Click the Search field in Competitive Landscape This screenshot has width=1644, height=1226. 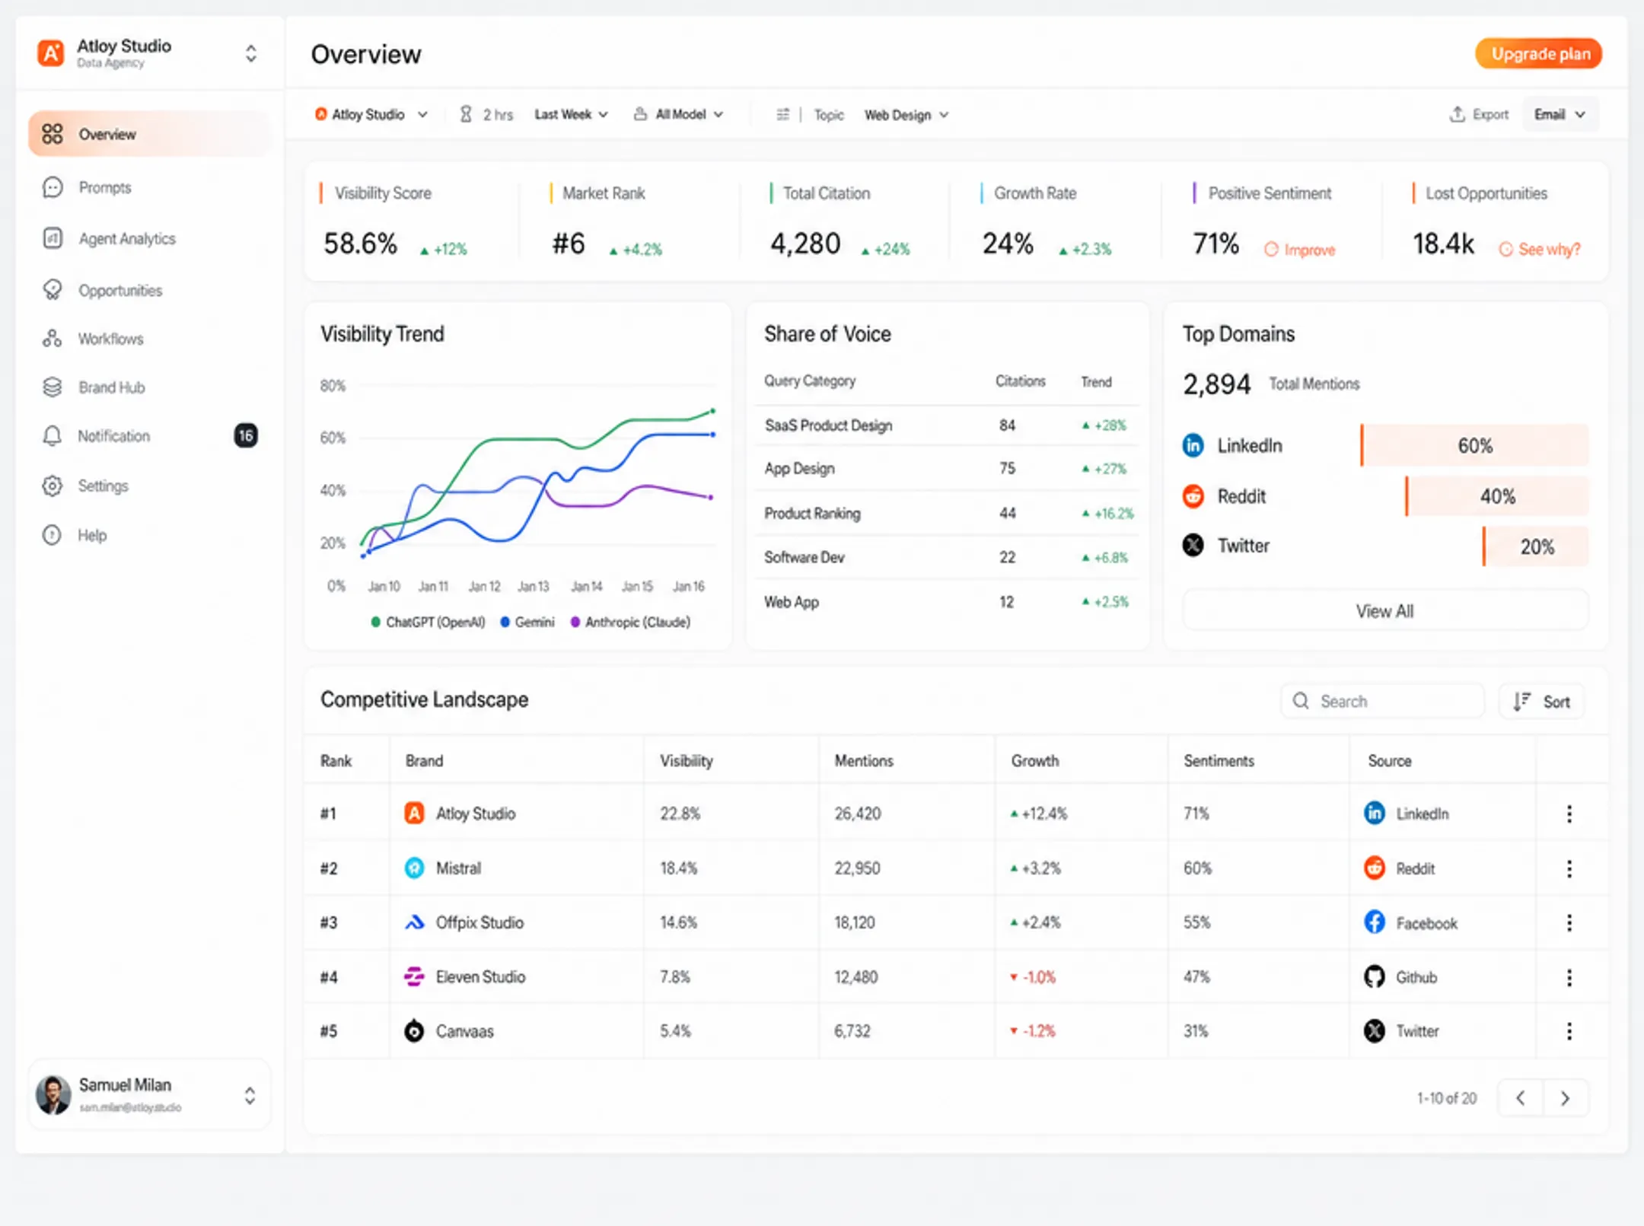coord(1383,701)
